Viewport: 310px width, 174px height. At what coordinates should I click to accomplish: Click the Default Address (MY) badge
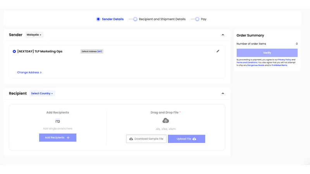coord(92,51)
